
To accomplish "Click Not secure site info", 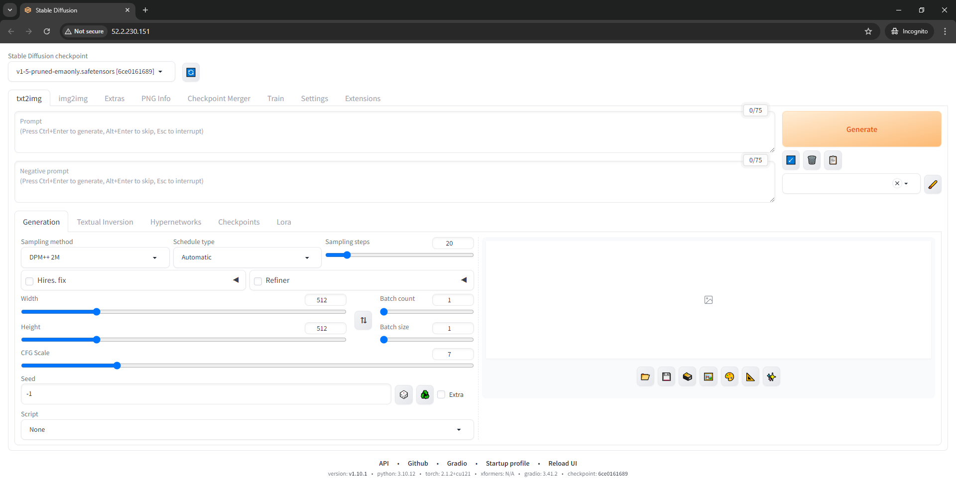I will [x=84, y=31].
